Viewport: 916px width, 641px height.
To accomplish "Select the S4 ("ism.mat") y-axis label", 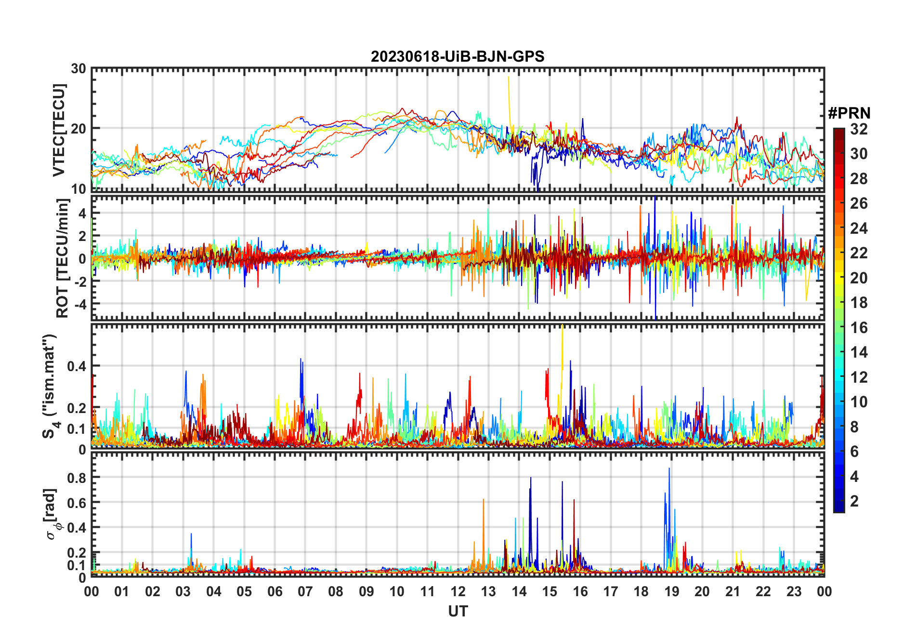I will [50, 387].
